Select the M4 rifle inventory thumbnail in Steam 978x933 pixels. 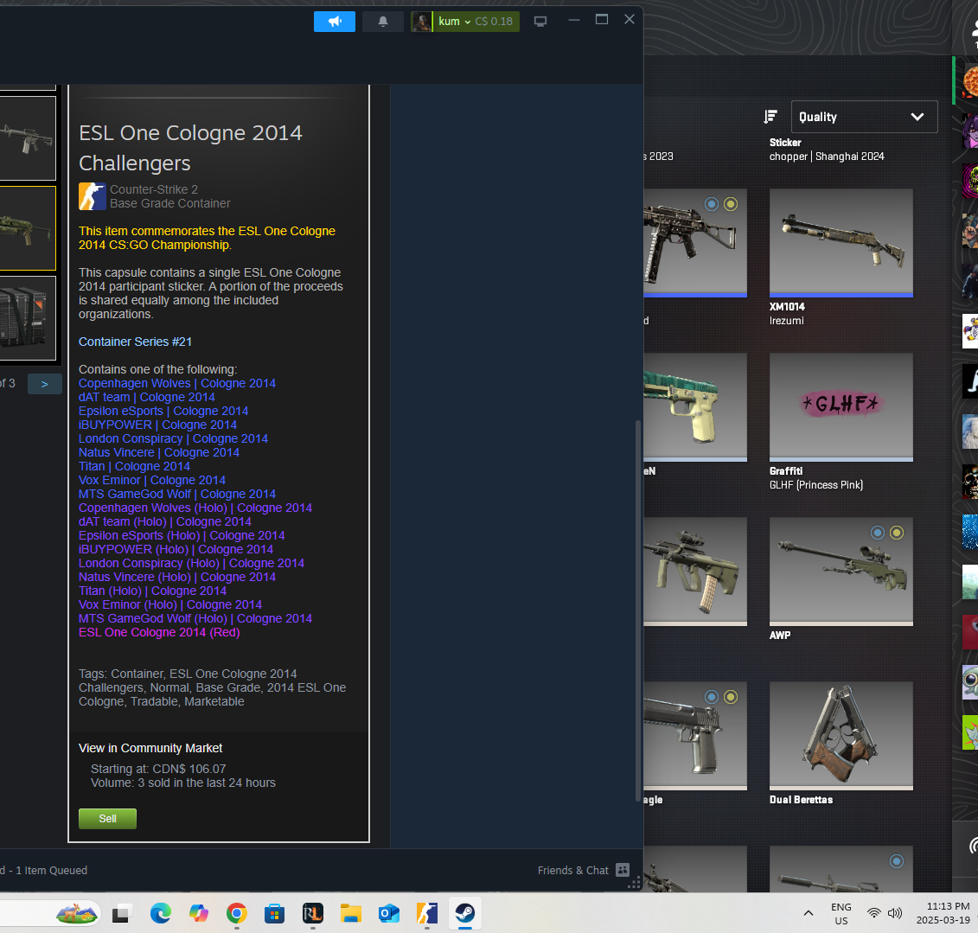(28, 137)
